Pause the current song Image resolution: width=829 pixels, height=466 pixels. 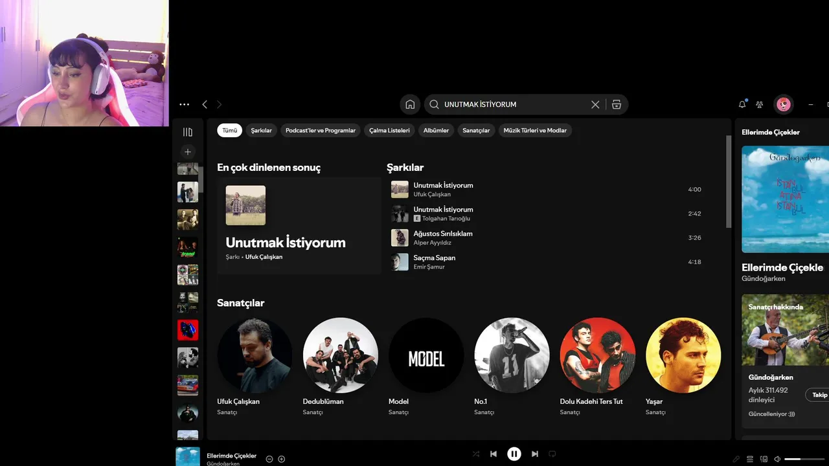[514, 454]
